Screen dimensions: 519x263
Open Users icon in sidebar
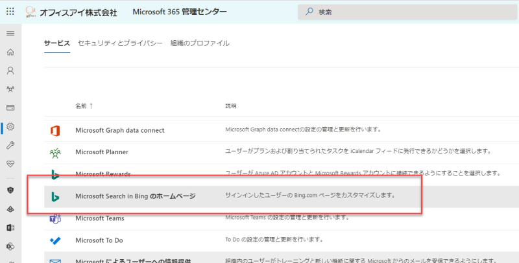click(x=10, y=71)
